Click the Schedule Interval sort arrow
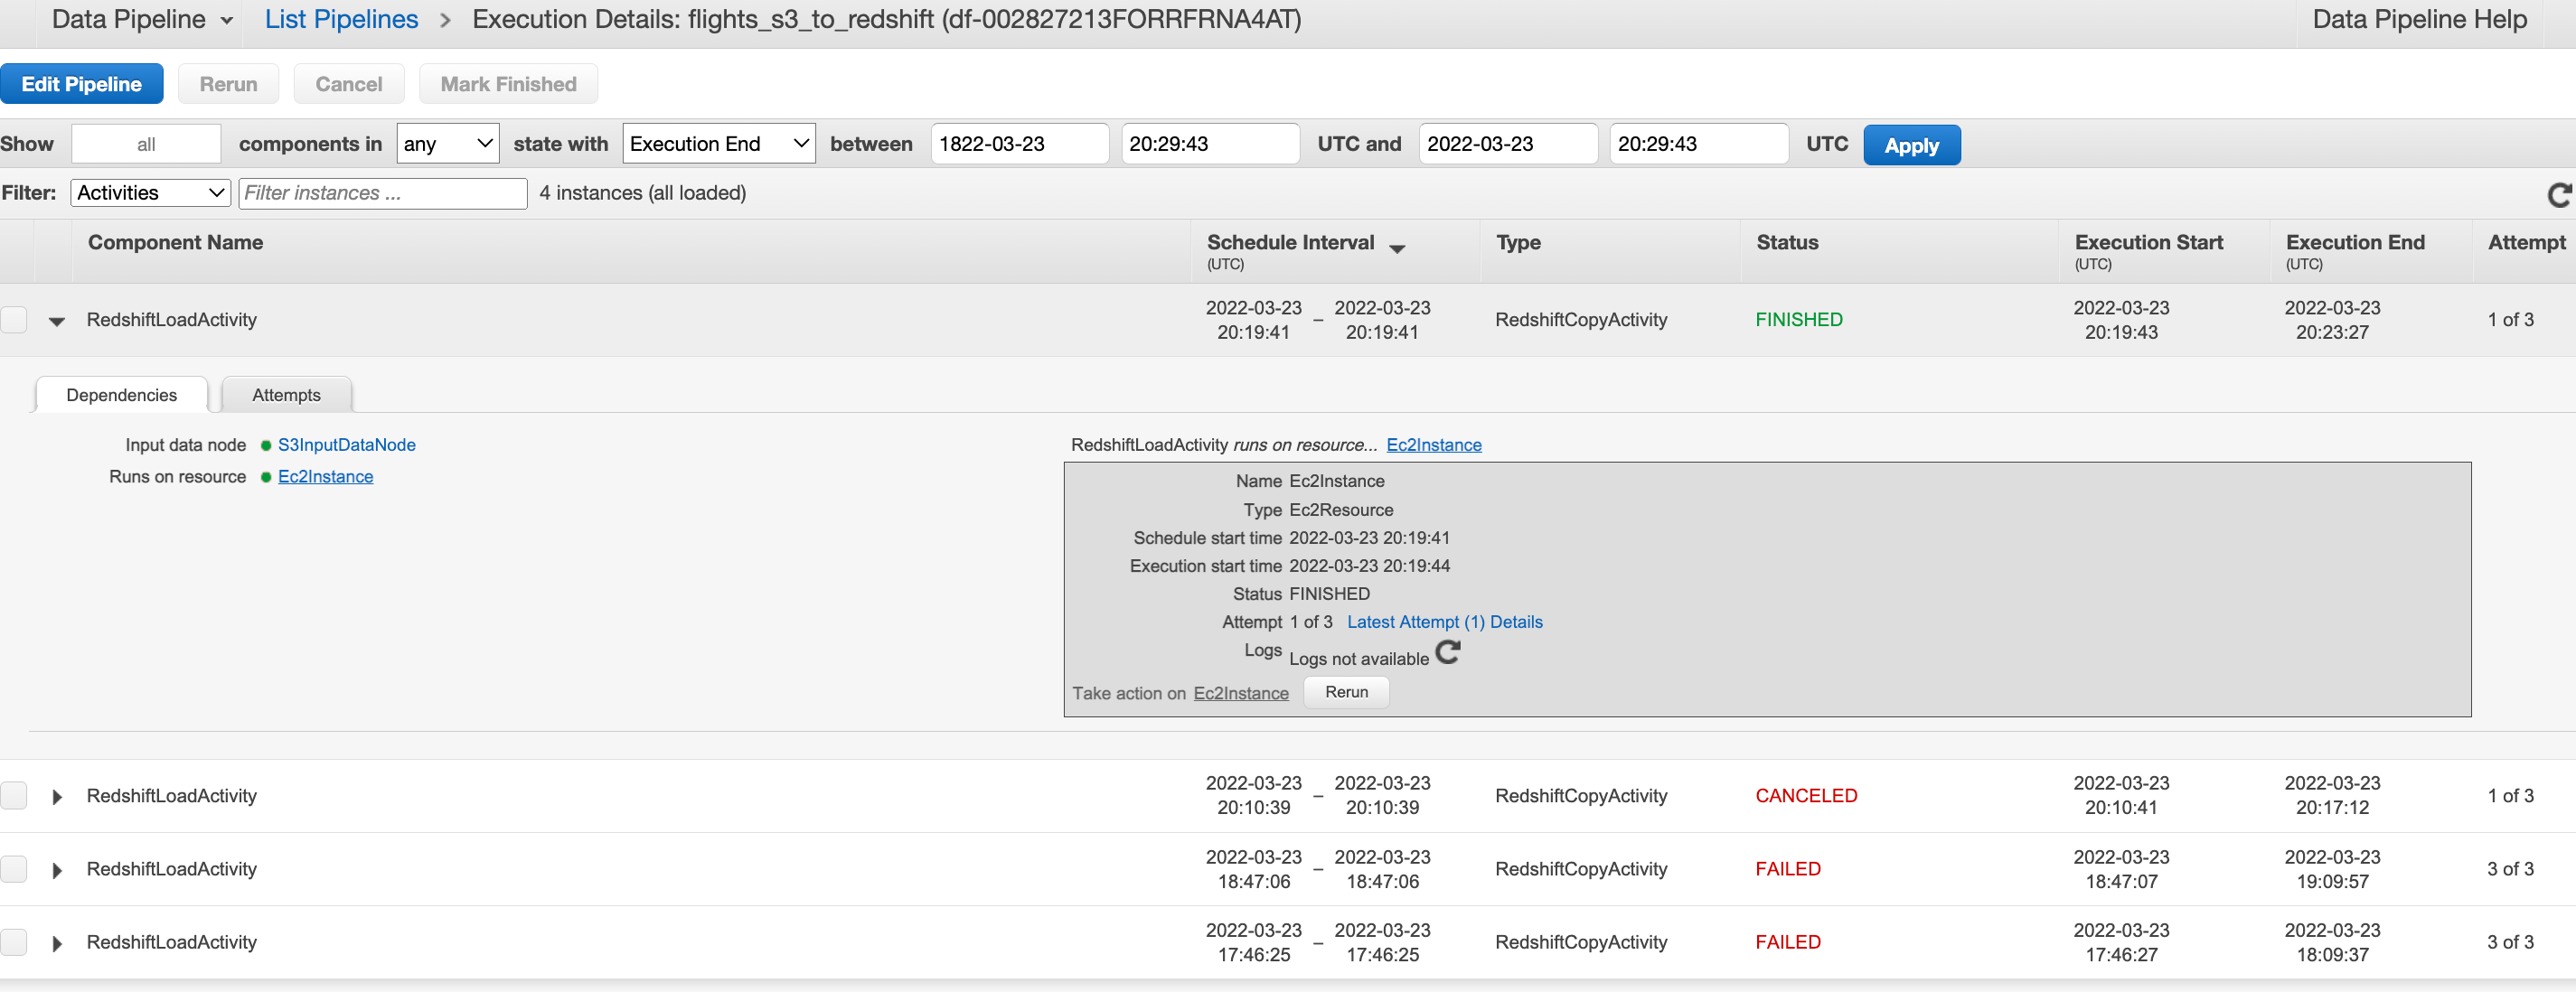Viewport: 2576px width, 992px height. click(1397, 248)
